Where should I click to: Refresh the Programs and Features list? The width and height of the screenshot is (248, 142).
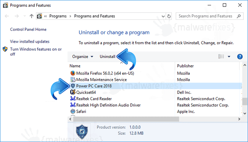point(169,16)
